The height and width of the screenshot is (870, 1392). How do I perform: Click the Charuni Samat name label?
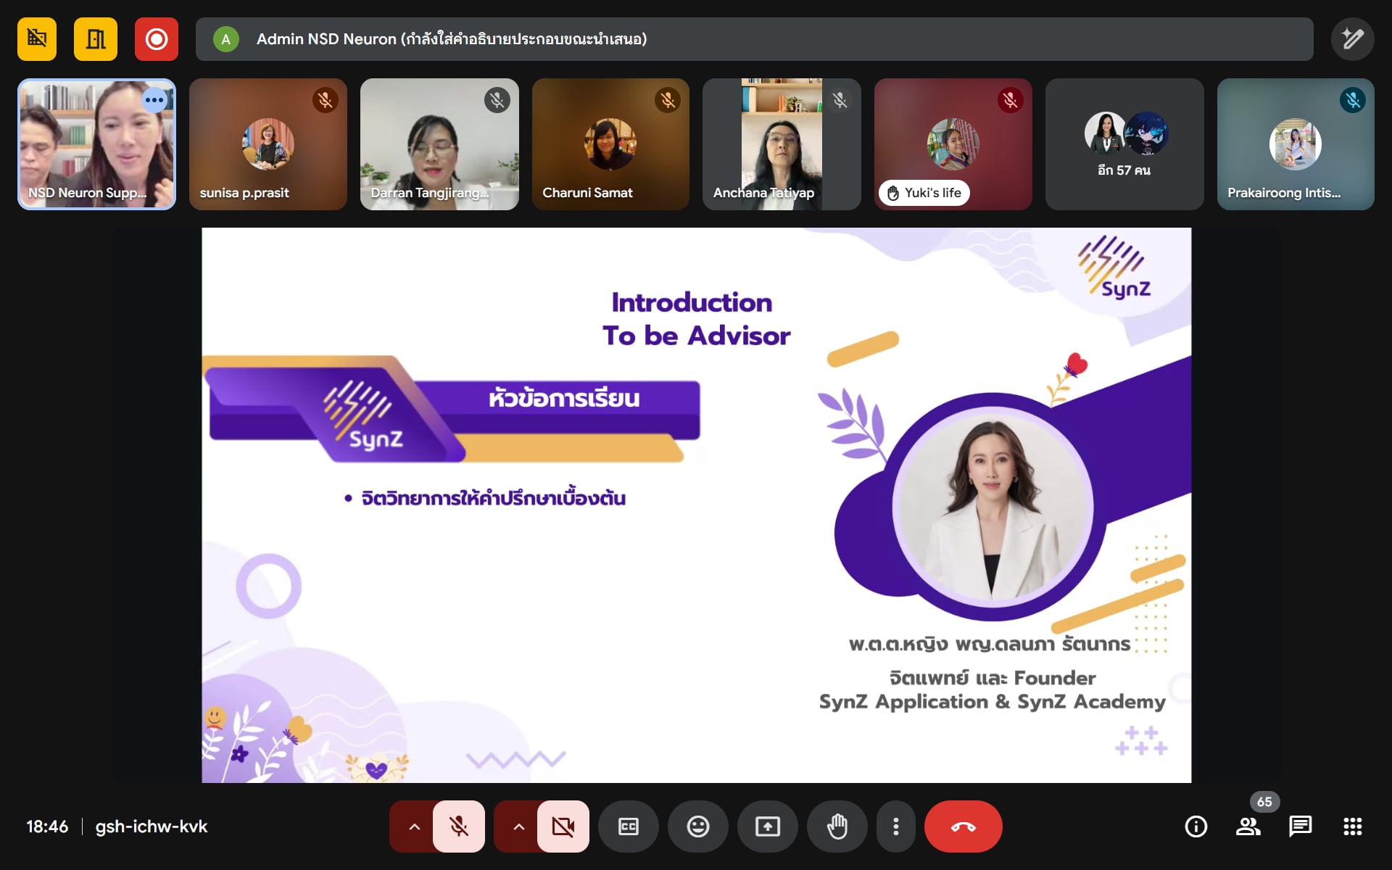coord(587,193)
